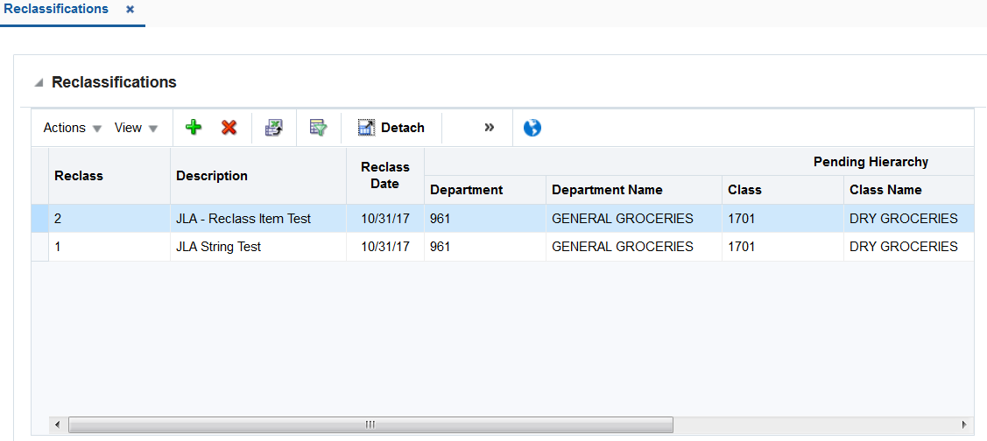Open the Actions dropdown menu
The width and height of the screenshot is (987, 441).
[x=72, y=128]
